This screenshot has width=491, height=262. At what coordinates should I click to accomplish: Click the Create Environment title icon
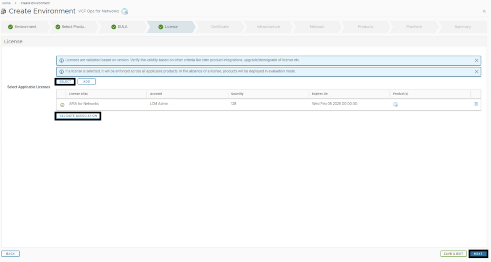(x=4, y=12)
